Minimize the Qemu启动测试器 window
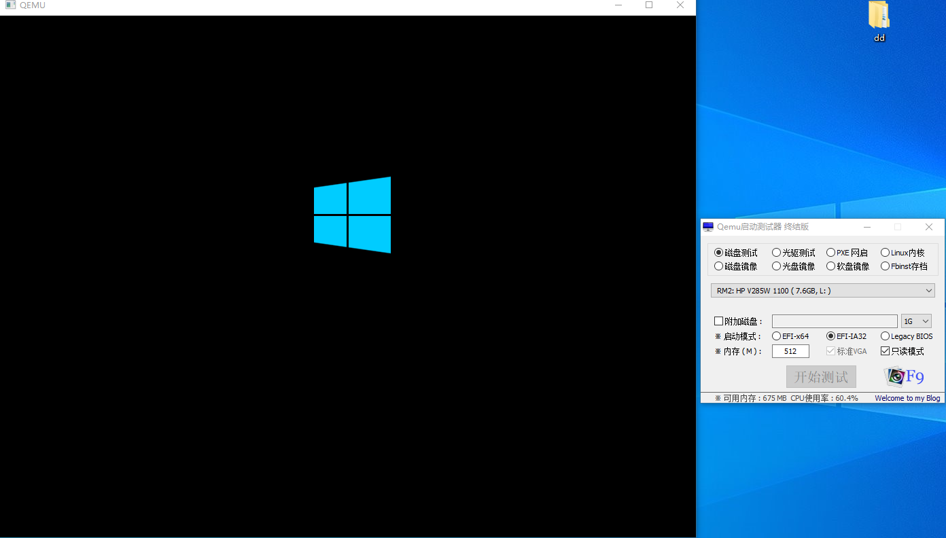The width and height of the screenshot is (946, 538). pos(866,227)
